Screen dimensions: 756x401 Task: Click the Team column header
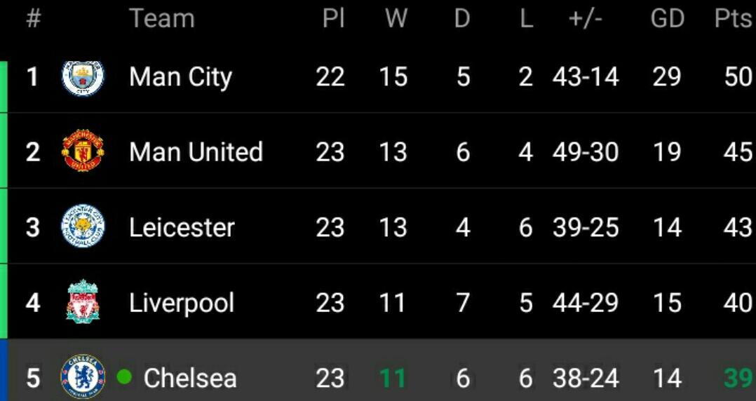coord(161,19)
